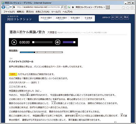Viewport: 136px width, 124px height.
Task: Click the purple volume slider
Action: click(x=69, y=42)
